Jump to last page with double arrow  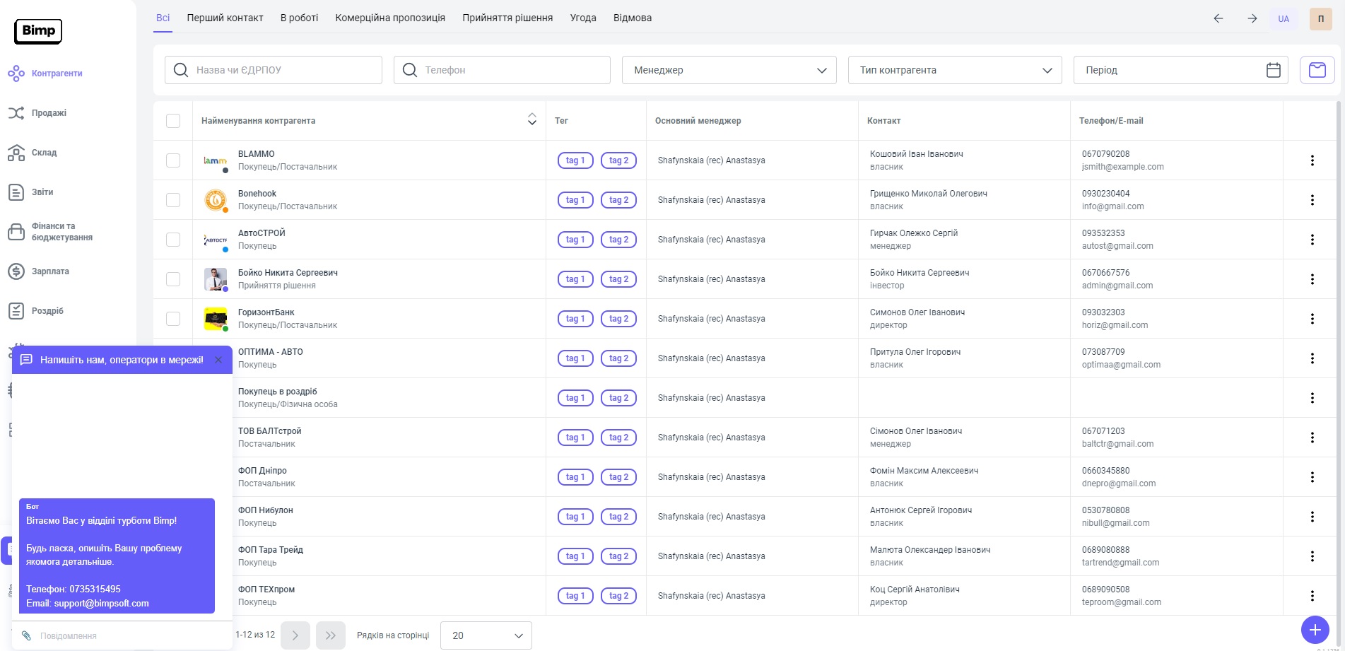(x=331, y=635)
